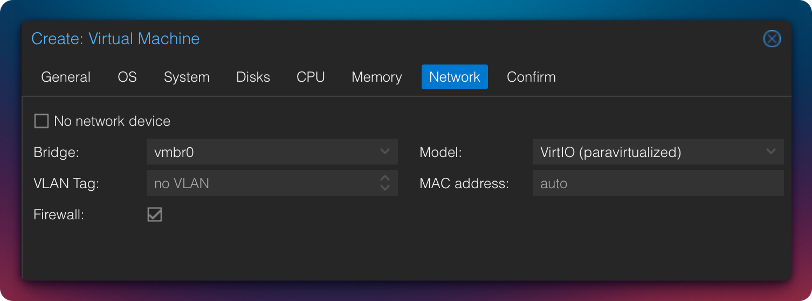The image size is (812, 301).
Task: Switch to the CPU tab
Action: (x=311, y=77)
